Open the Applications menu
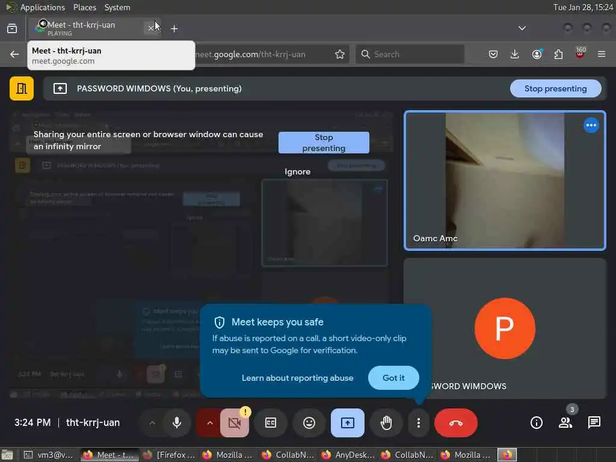 pyautogui.click(x=43, y=7)
